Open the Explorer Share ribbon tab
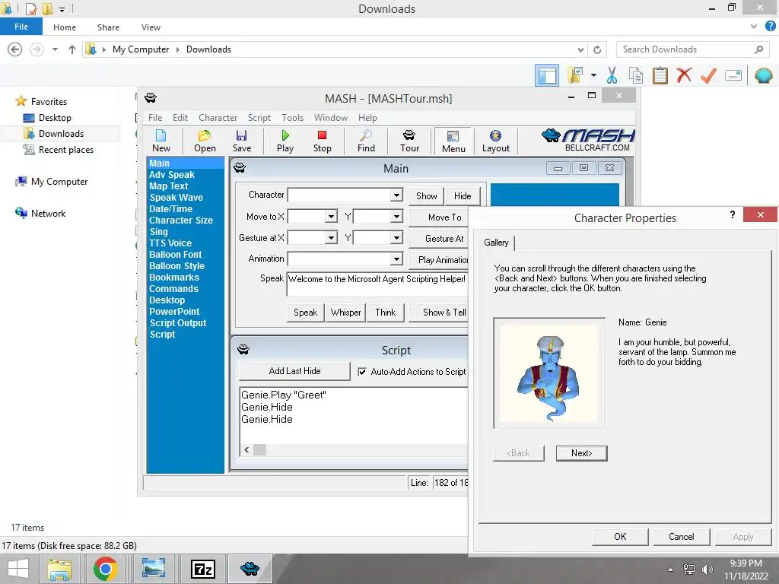The image size is (779, 584). (108, 27)
